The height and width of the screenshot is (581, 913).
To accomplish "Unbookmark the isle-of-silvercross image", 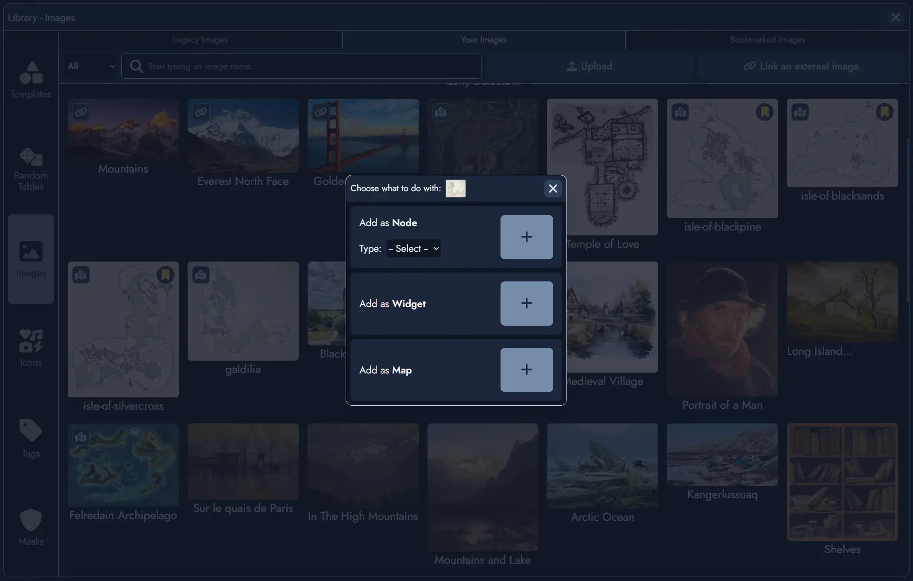I will 164,274.
